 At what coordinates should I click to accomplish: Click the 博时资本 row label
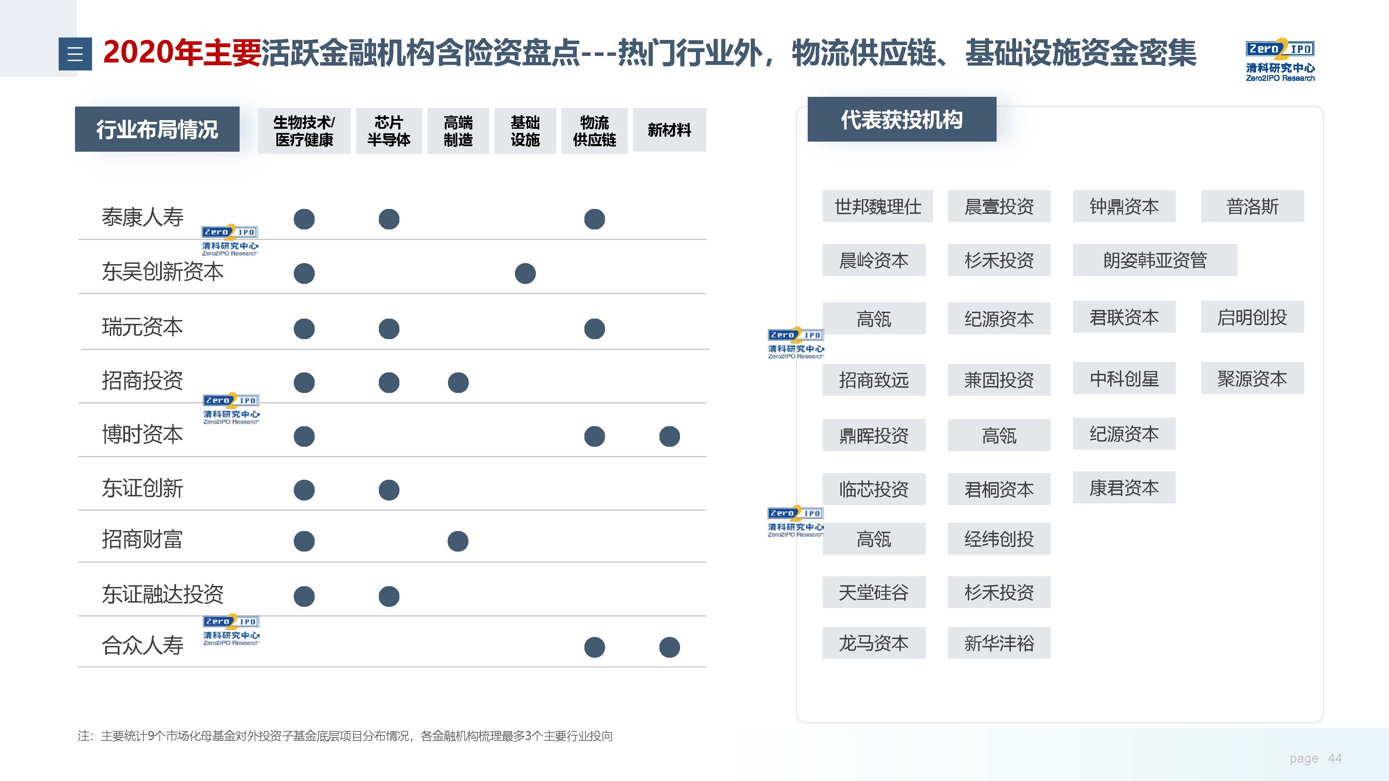[x=142, y=435]
